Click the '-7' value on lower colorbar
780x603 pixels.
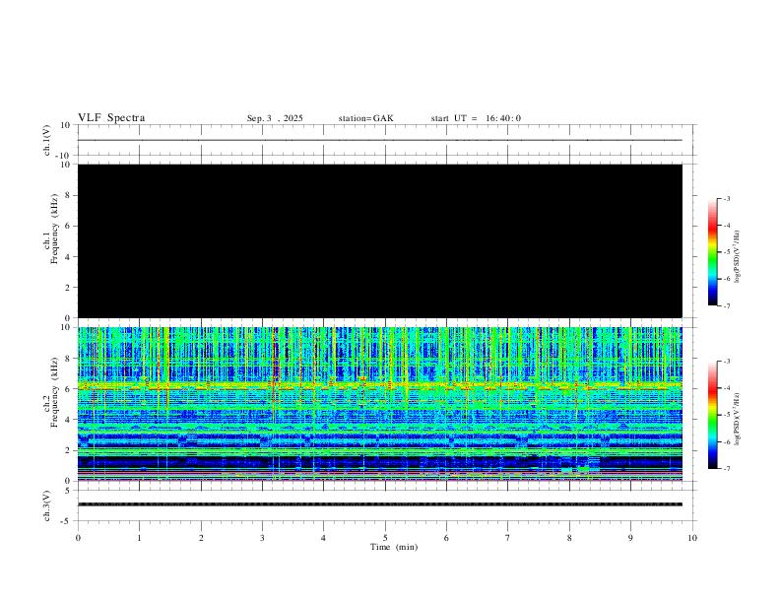point(726,469)
